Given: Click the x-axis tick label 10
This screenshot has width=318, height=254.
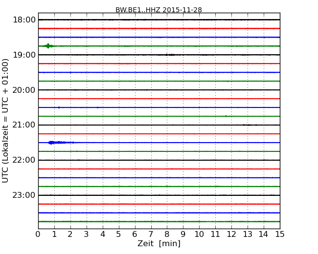Looking at the screenshot, I should pos(199,234).
